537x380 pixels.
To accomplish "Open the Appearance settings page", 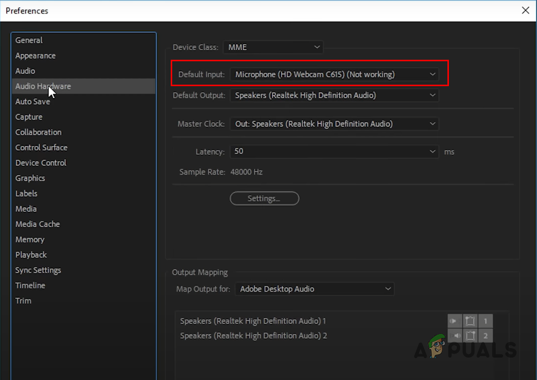I will pyautogui.click(x=35, y=55).
